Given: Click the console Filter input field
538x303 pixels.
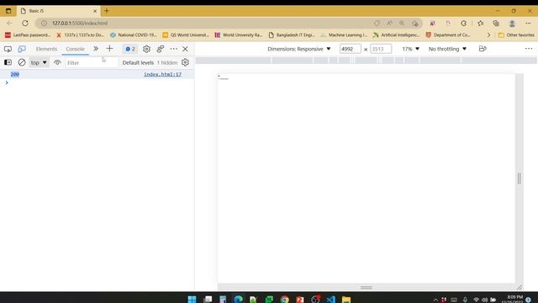Looking at the screenshot, I should point(91,63).
